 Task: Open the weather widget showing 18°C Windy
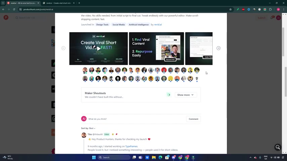pyautogui.click(x=8, y=157)
